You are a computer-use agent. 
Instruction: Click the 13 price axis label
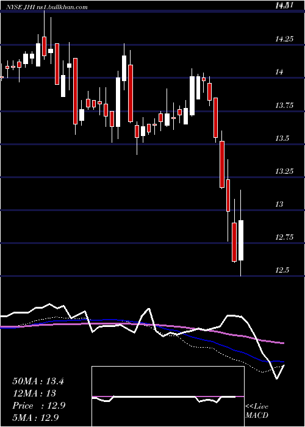tap(279, 204)
